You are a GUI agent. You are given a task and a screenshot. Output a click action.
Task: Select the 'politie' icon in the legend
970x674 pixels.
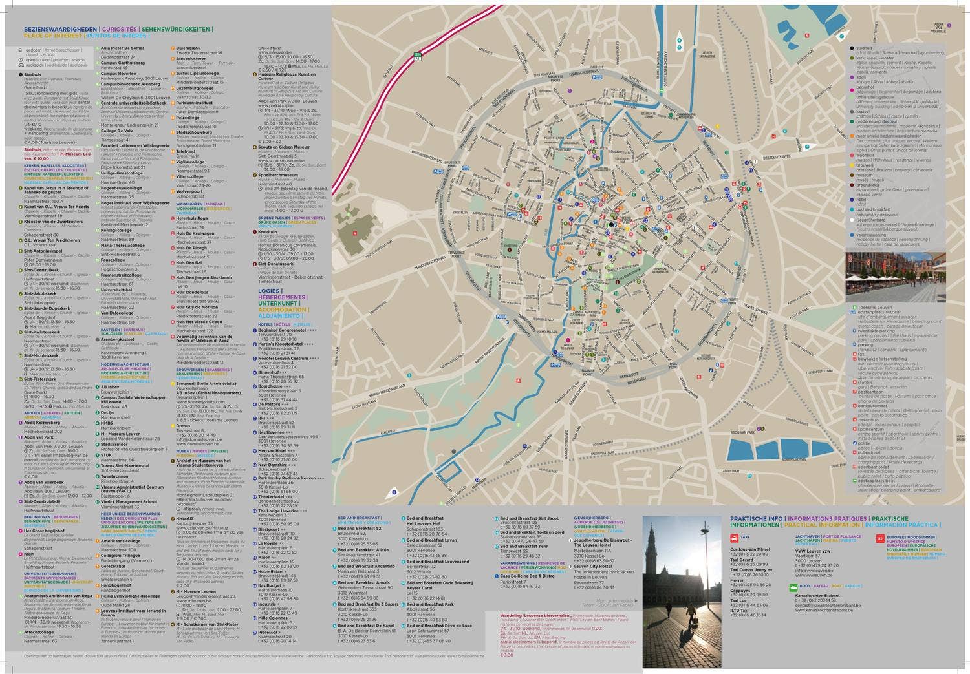856,444
